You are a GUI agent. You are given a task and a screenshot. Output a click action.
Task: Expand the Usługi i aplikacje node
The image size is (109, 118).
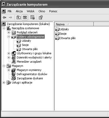[4, 82]
